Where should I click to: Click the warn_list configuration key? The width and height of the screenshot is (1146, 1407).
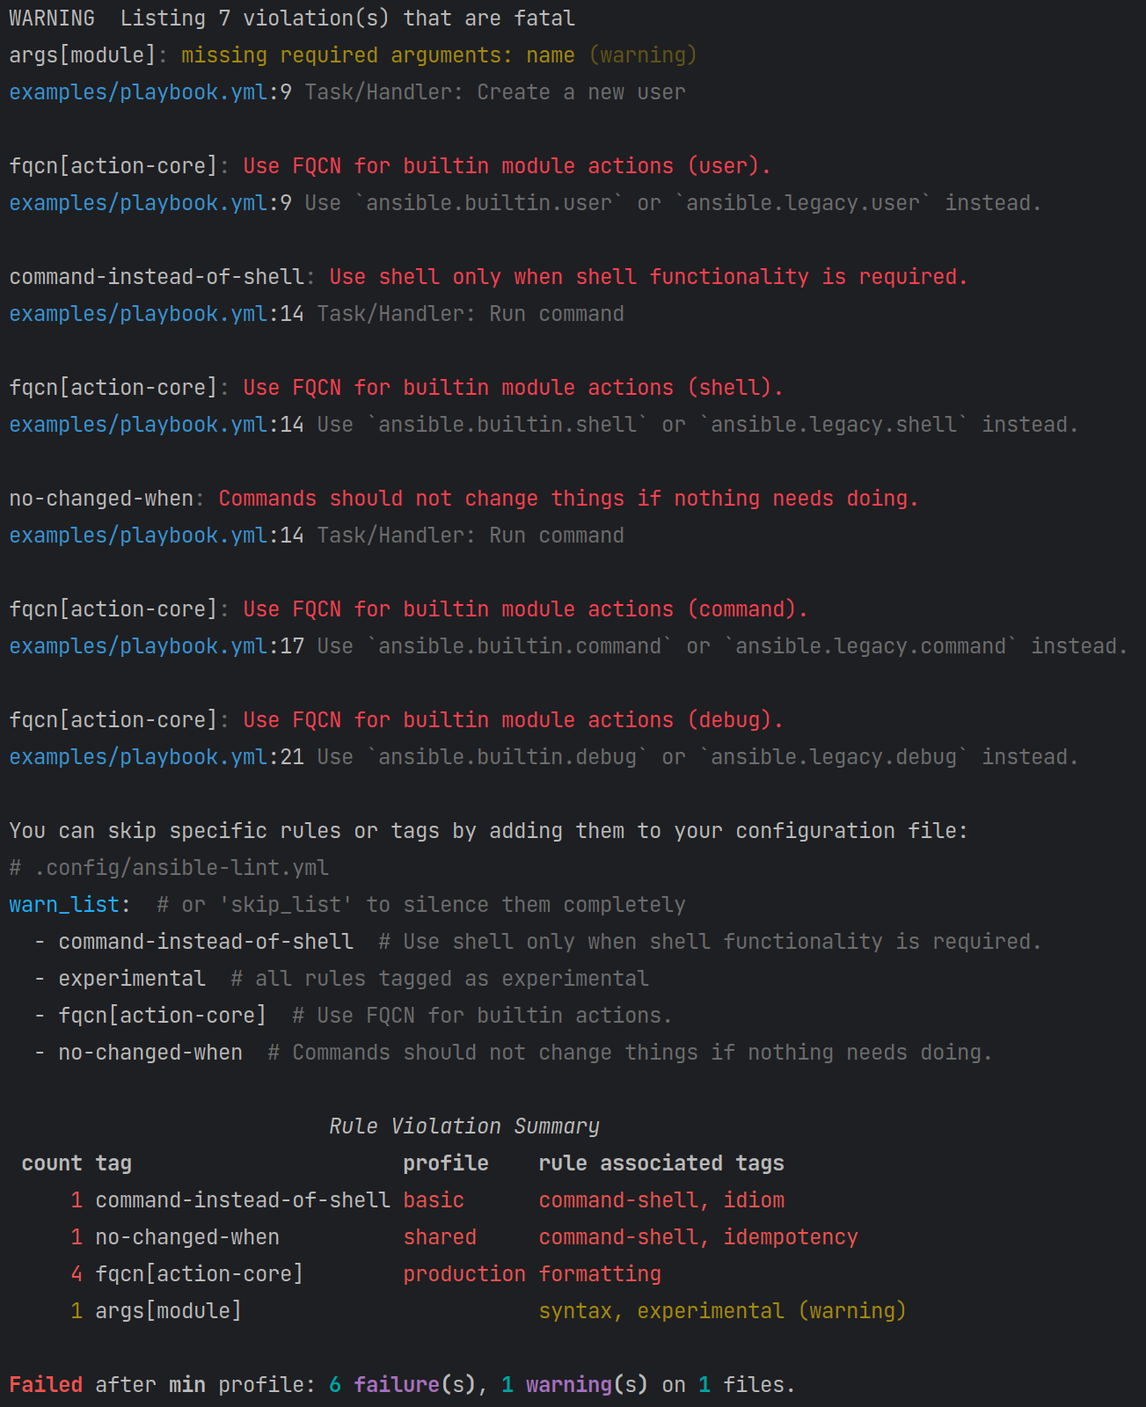pos(64,905)
